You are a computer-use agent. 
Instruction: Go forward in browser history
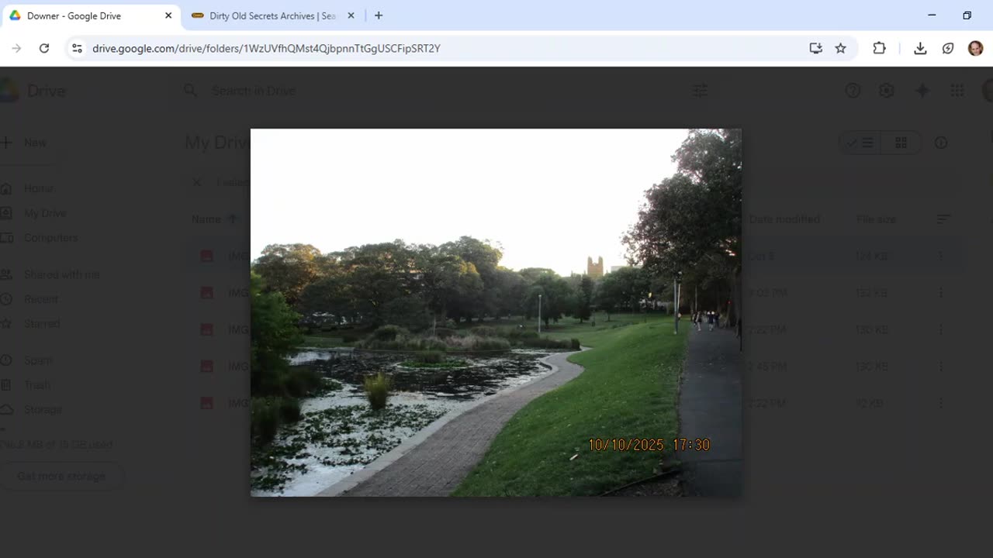tap(16, 48)
